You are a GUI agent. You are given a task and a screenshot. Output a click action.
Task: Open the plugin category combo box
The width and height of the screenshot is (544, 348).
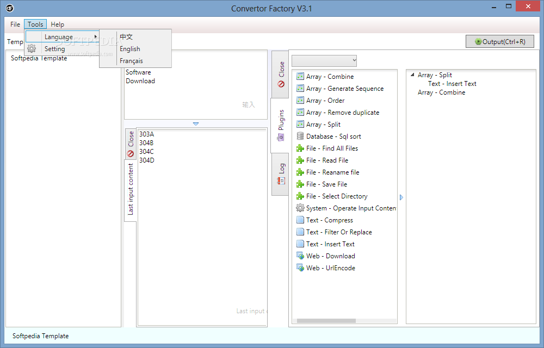[324, 61]
